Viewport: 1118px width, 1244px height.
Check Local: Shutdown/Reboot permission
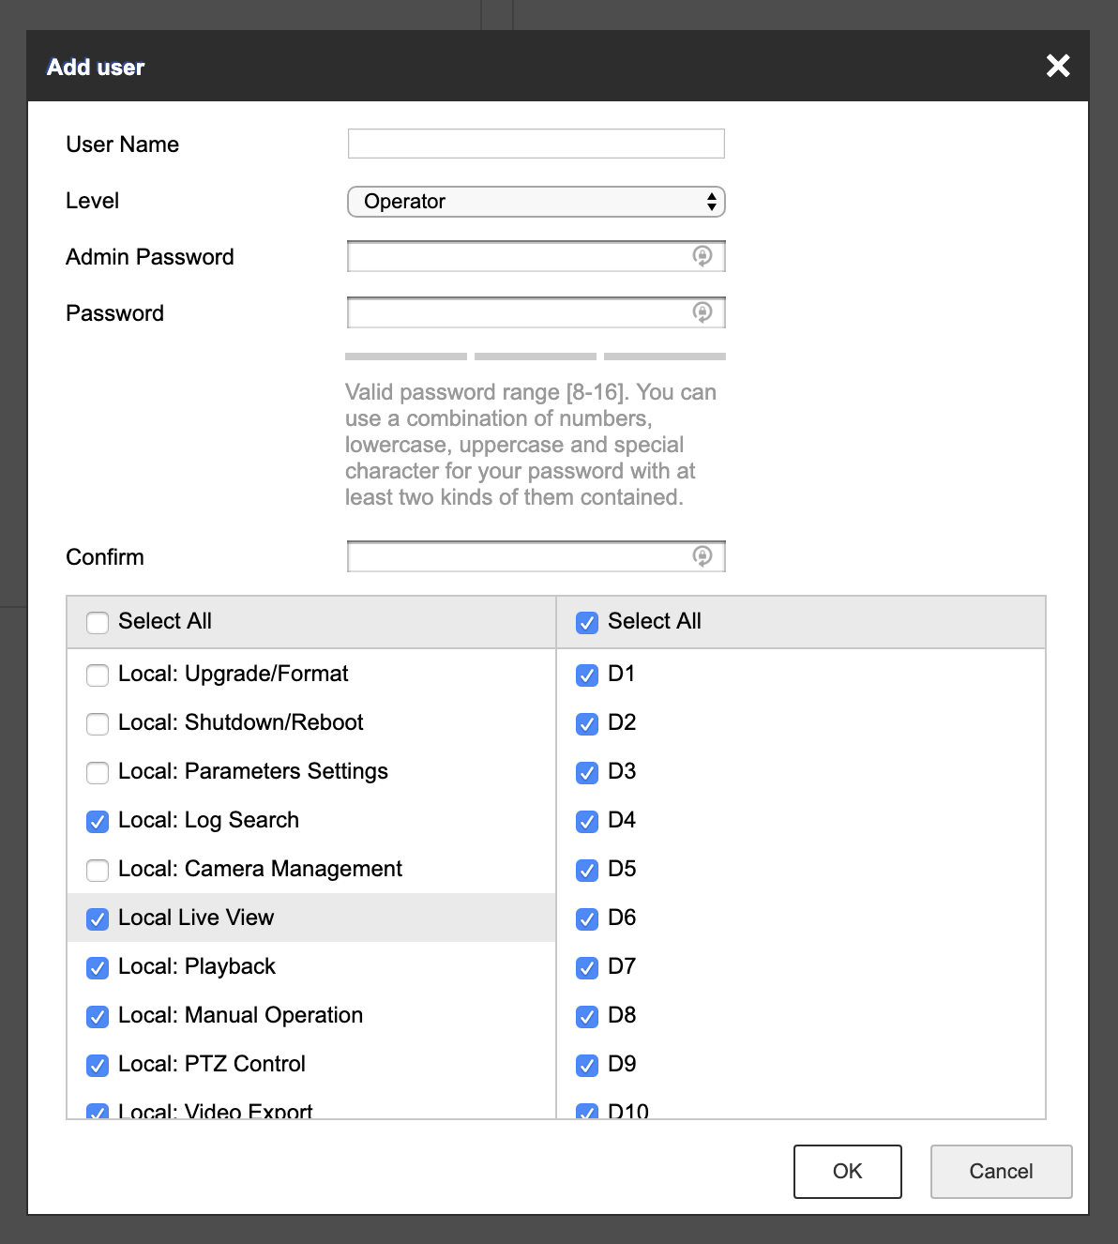pyautogui.click(x=98, y=724)
